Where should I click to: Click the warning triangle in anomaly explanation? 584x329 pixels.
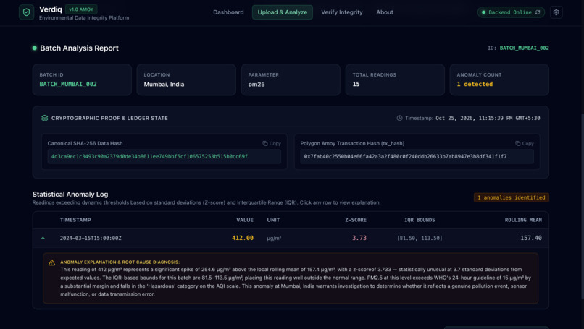pyautogui.click(x=51, y=262)
